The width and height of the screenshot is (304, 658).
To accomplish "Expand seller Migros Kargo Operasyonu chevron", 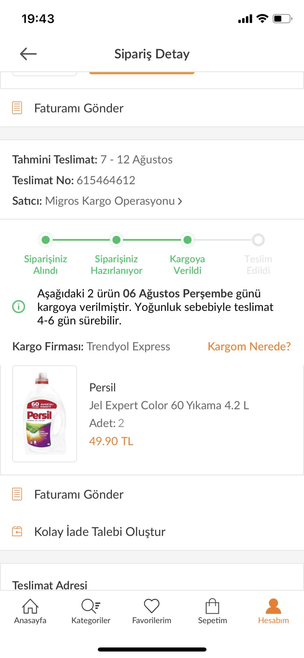I will point(180,201).
